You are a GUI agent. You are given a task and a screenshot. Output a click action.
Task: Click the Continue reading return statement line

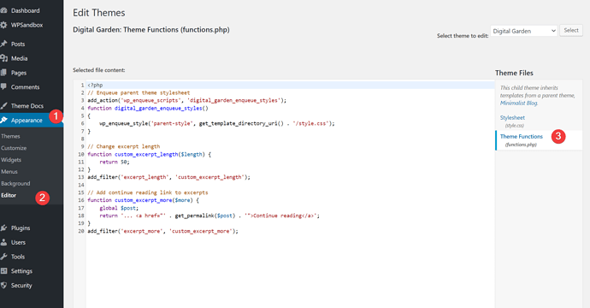[209, 216]
